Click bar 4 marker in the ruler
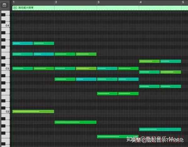The image size is (188, 147). 140,2
